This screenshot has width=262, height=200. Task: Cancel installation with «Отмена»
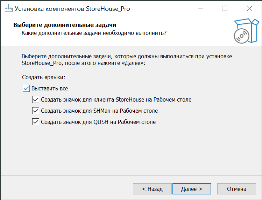(x=236, y=189)
